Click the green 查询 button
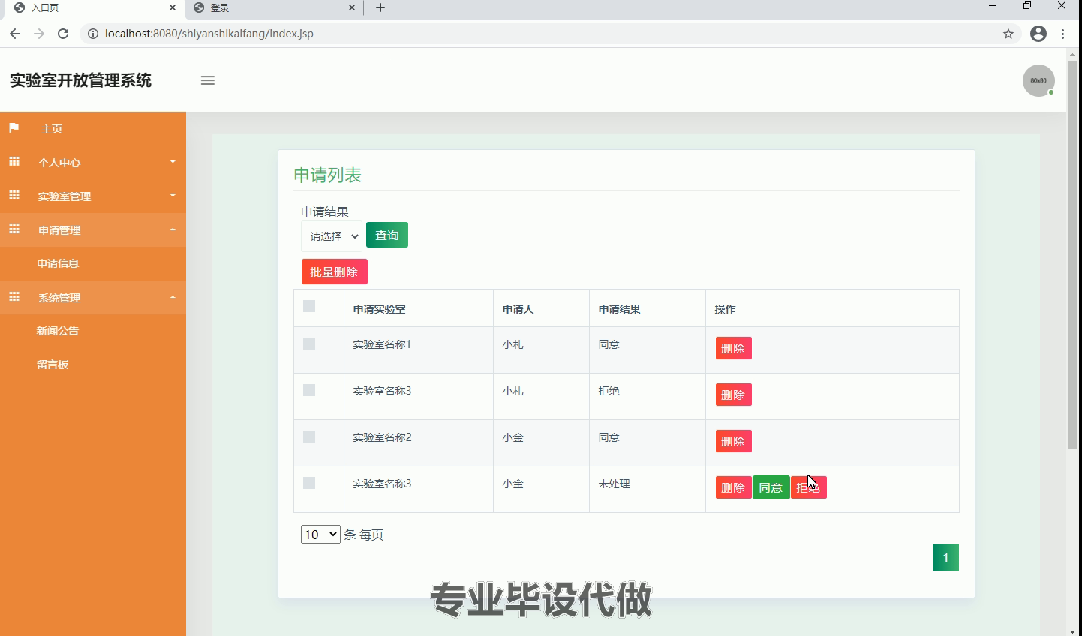 [387, 235]
